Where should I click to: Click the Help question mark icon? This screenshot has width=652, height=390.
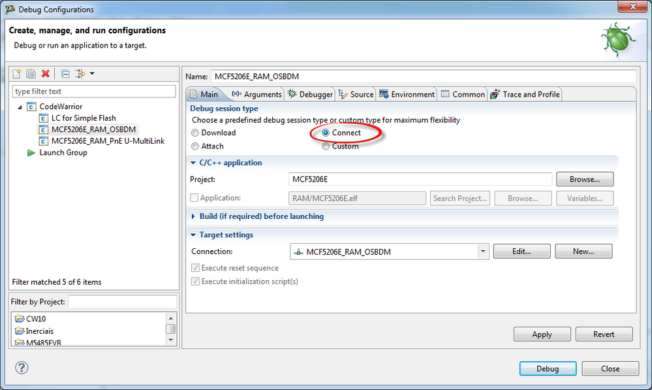pyautogui.click(x=22, y=368)
